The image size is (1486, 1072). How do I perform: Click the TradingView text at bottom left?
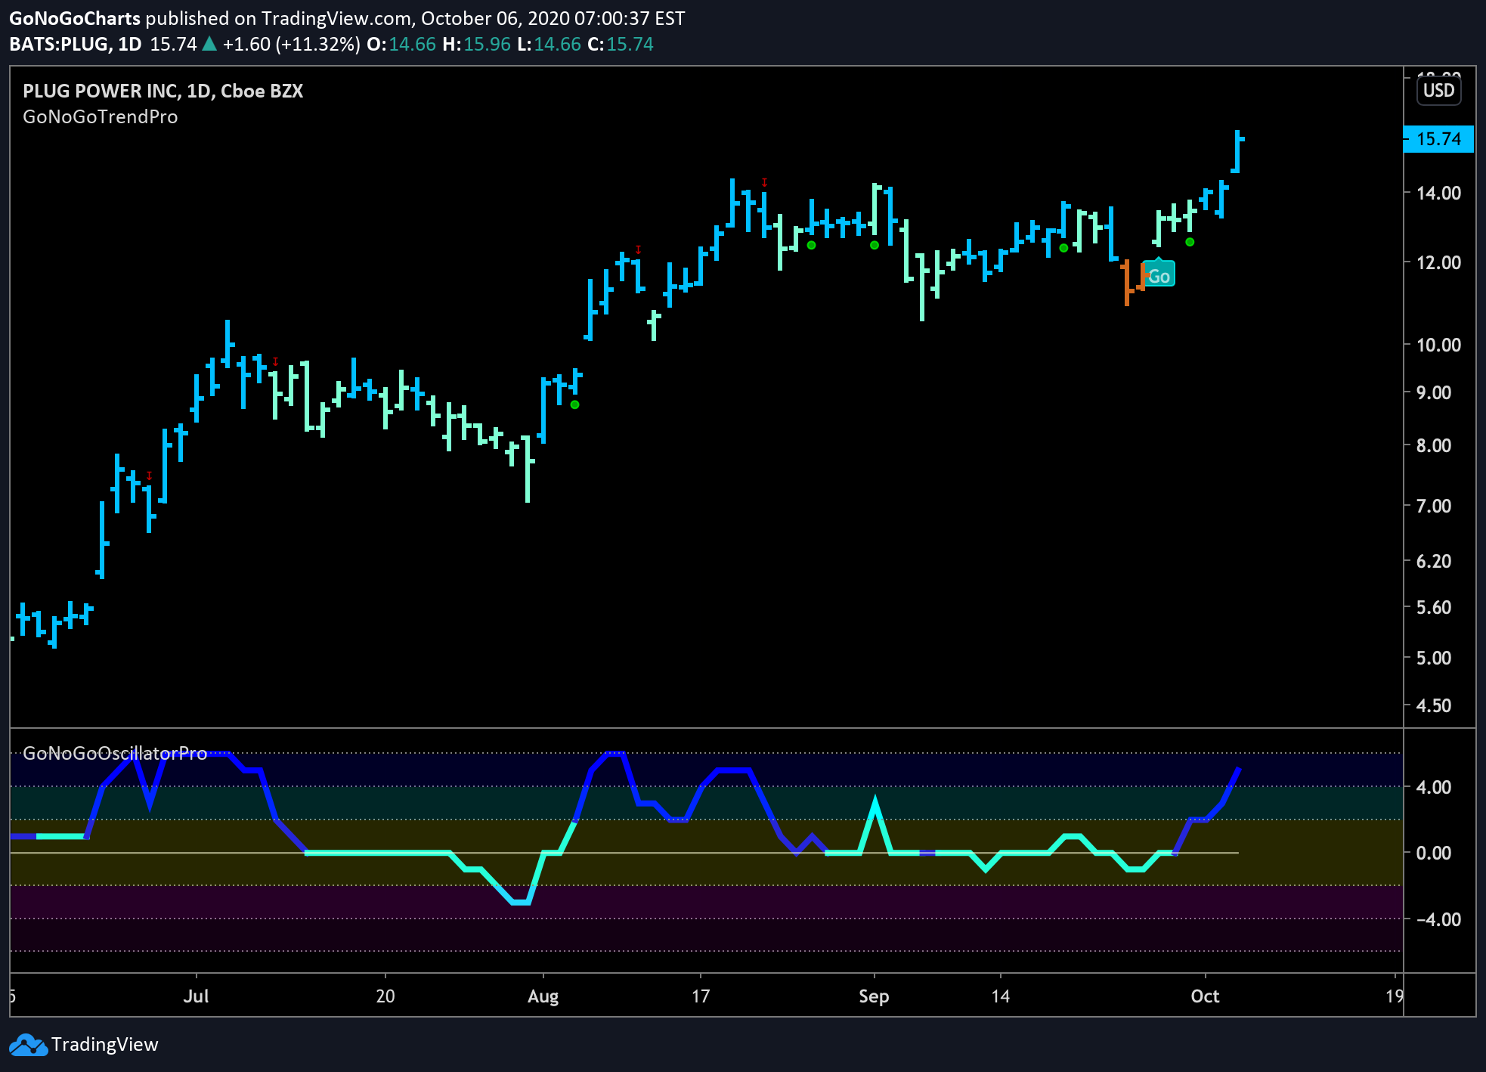[x=105, y=1045]
